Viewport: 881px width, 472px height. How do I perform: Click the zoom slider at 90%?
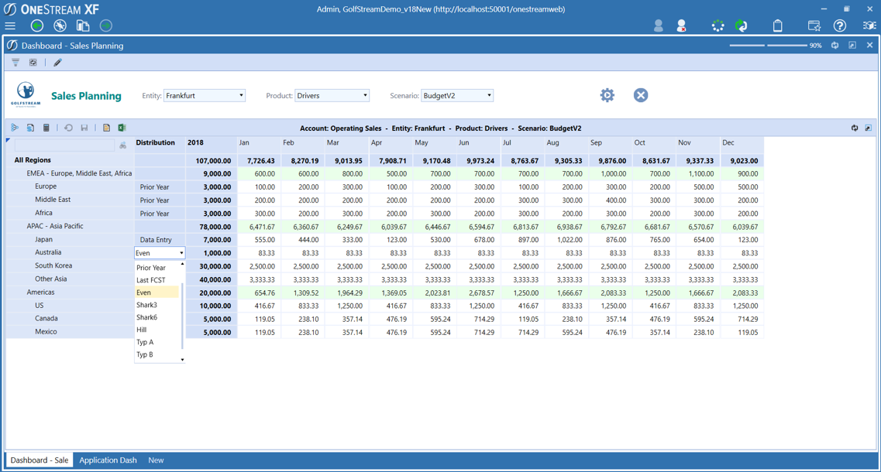[x=767, y=46]
